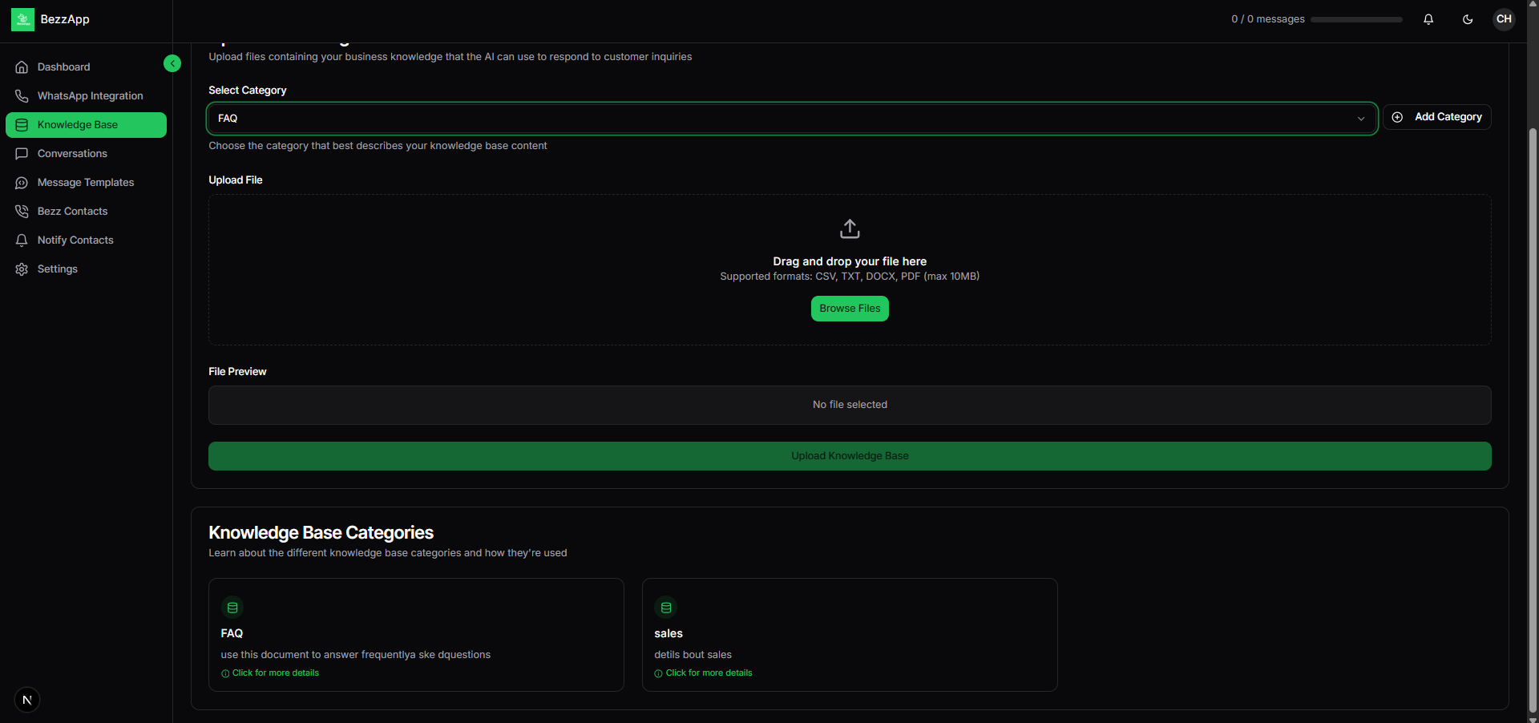This screenshot has width=1539, height=723.
Task: Navigate to Message Templates
Action: pos(86,183)
